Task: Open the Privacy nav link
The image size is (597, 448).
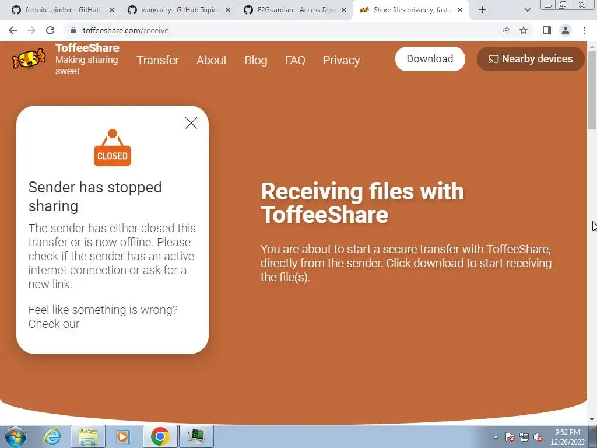Action: click(342, 60)
